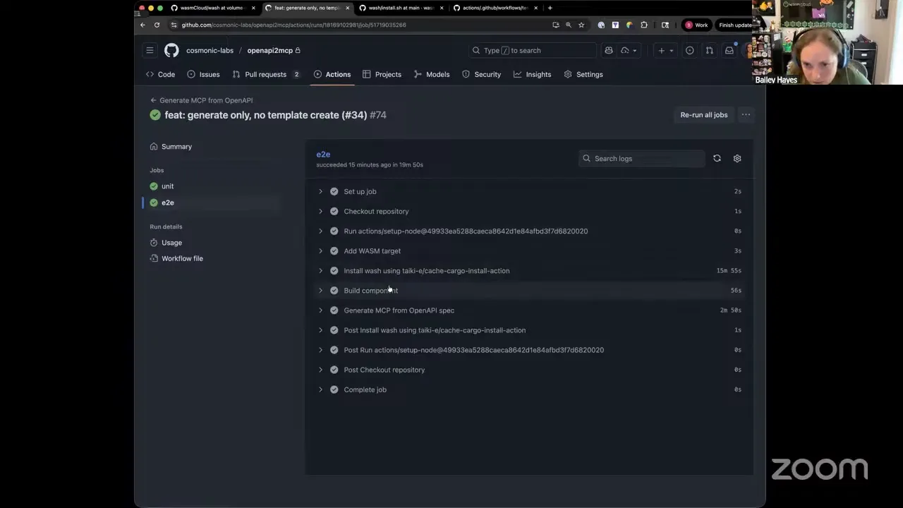This screenshot has height=508, width=903.
Task: Open the Create new plus menu
Action: 665,50
